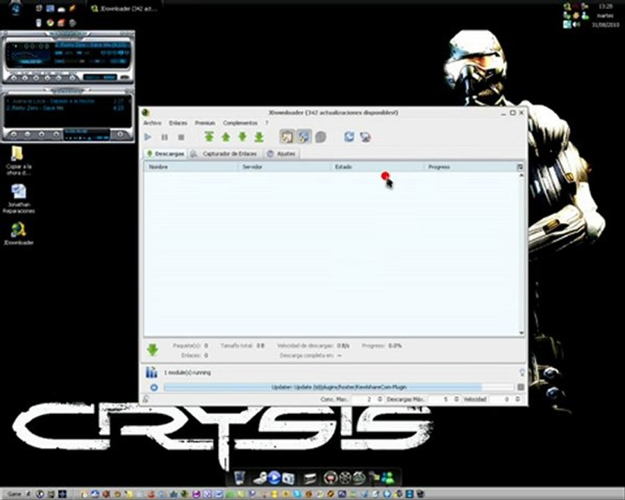This screenshot has height=500, width=625.
Task: Open the 'Copiar a la ahora d...' desktop folder
Action: tap(18, 160)
